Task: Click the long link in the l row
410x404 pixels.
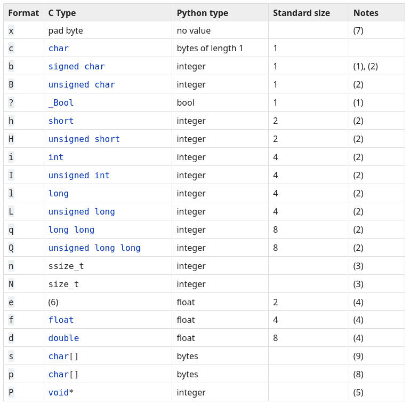Action: tap(58, 194)
